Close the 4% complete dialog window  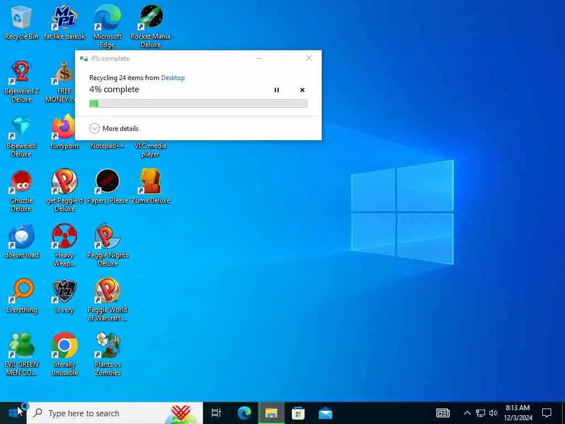pos(309,58)
